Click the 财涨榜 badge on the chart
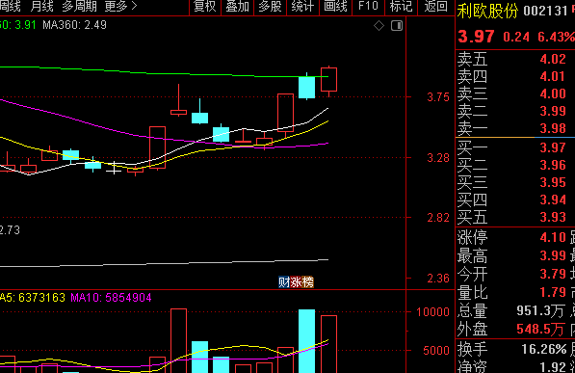575x373 pixels. [296, 282]
